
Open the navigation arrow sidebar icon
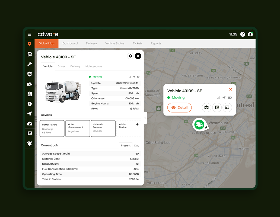30,114
